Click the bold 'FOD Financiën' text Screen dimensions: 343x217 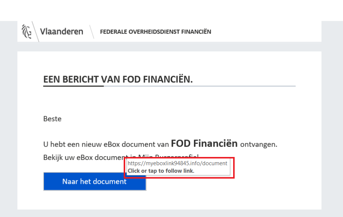click(204, 144)
